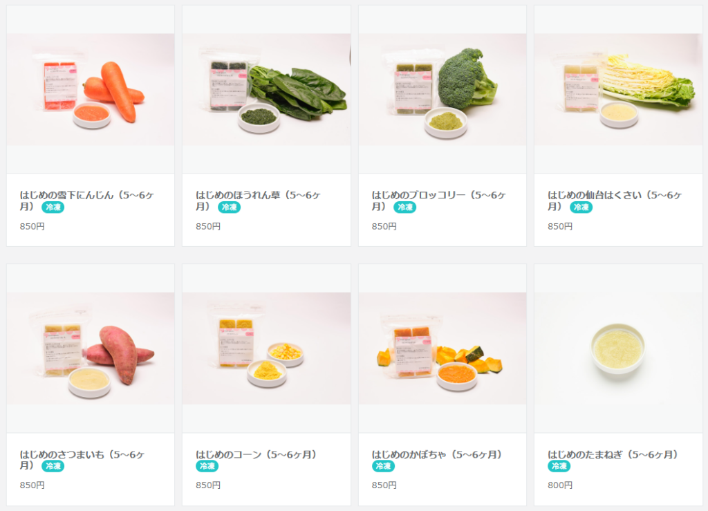Open the corn puree product image
Image resolution: width=708 pixels, height=511 pixels.
click(x=266, y=349)
